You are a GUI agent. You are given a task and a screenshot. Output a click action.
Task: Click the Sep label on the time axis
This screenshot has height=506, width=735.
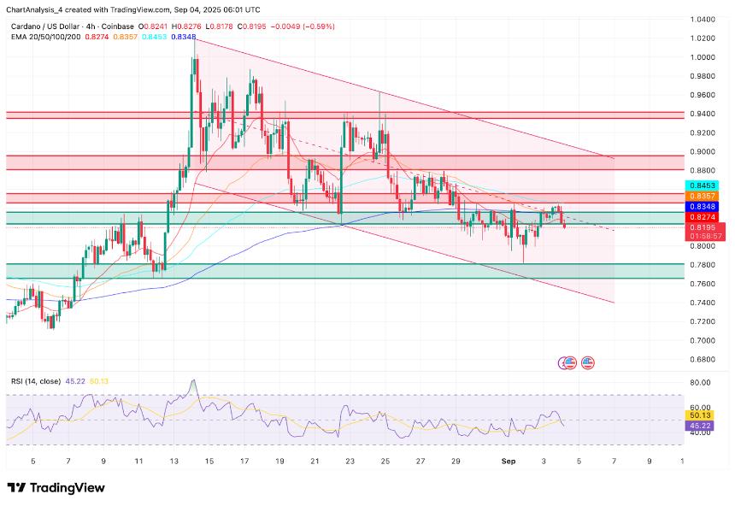point(509,461)
